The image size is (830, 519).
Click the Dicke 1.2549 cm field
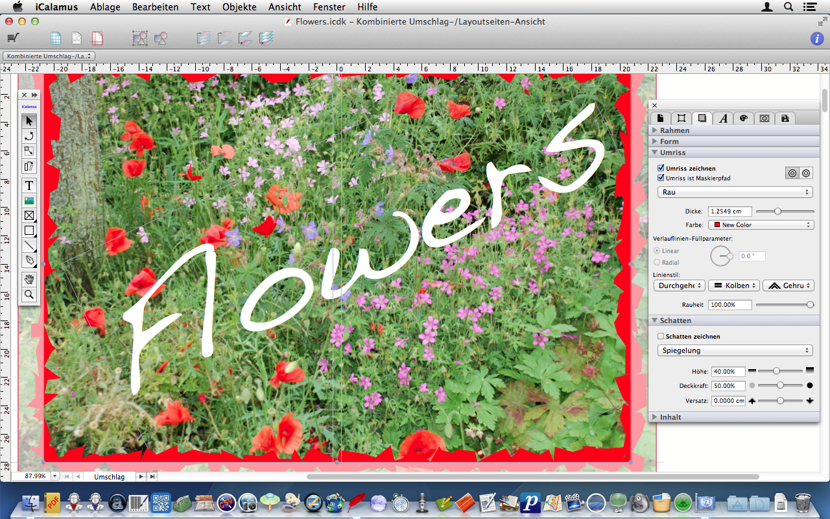click(730, 211)
